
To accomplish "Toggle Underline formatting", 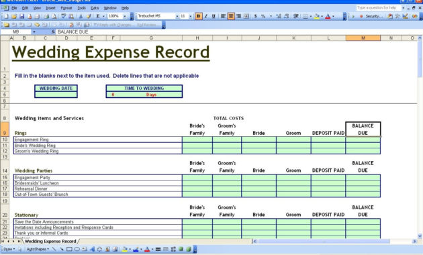I will pos(214,17).
